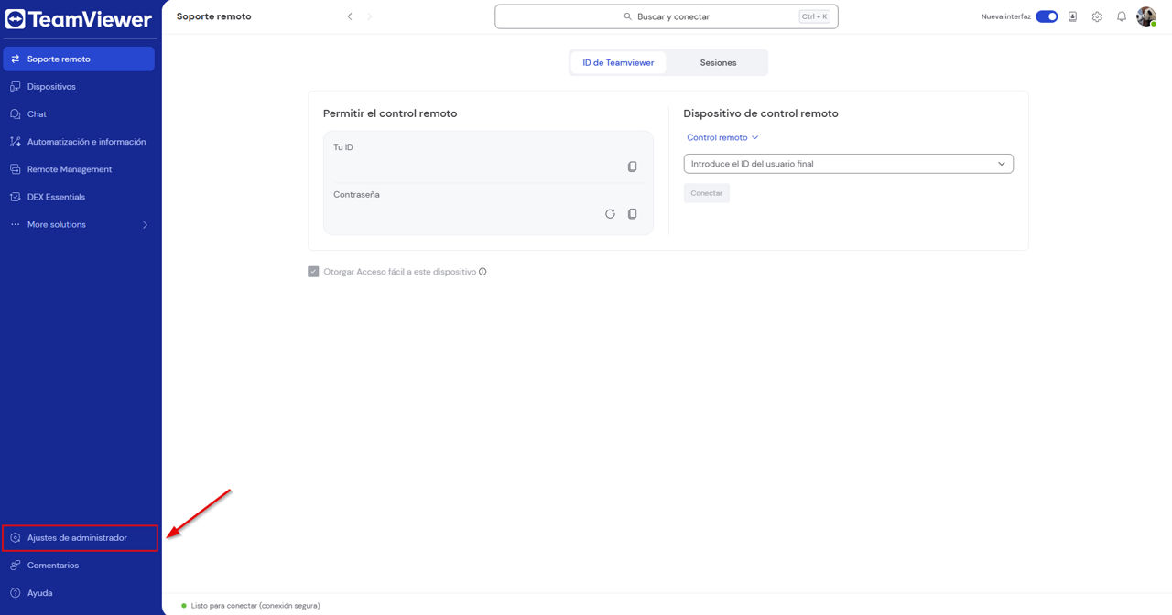The image size is (1172, 615).
Task: Click the download icon beside Nueva interfaz toggle
Action: click(x=1072, y=16)
